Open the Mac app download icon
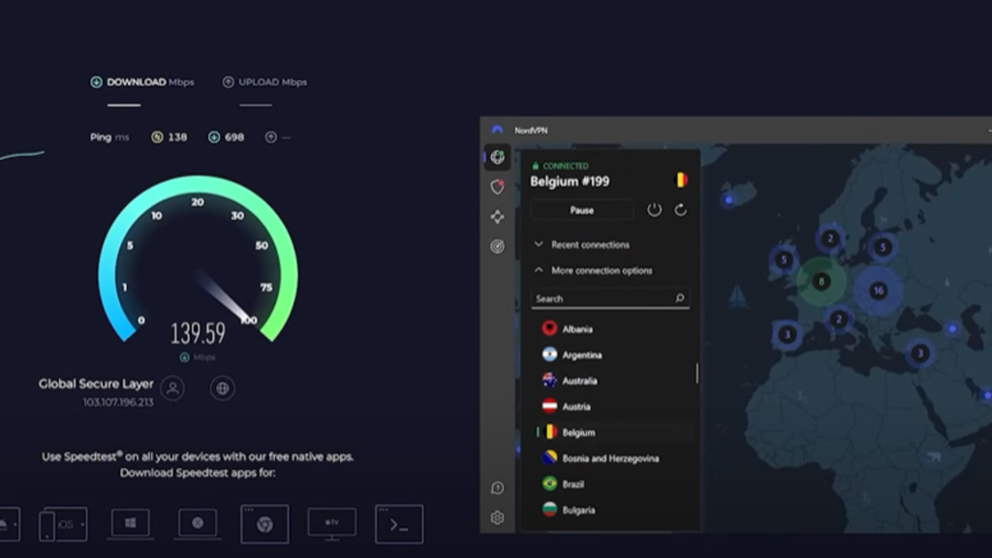Screen dimensions: 992x558 198,524
